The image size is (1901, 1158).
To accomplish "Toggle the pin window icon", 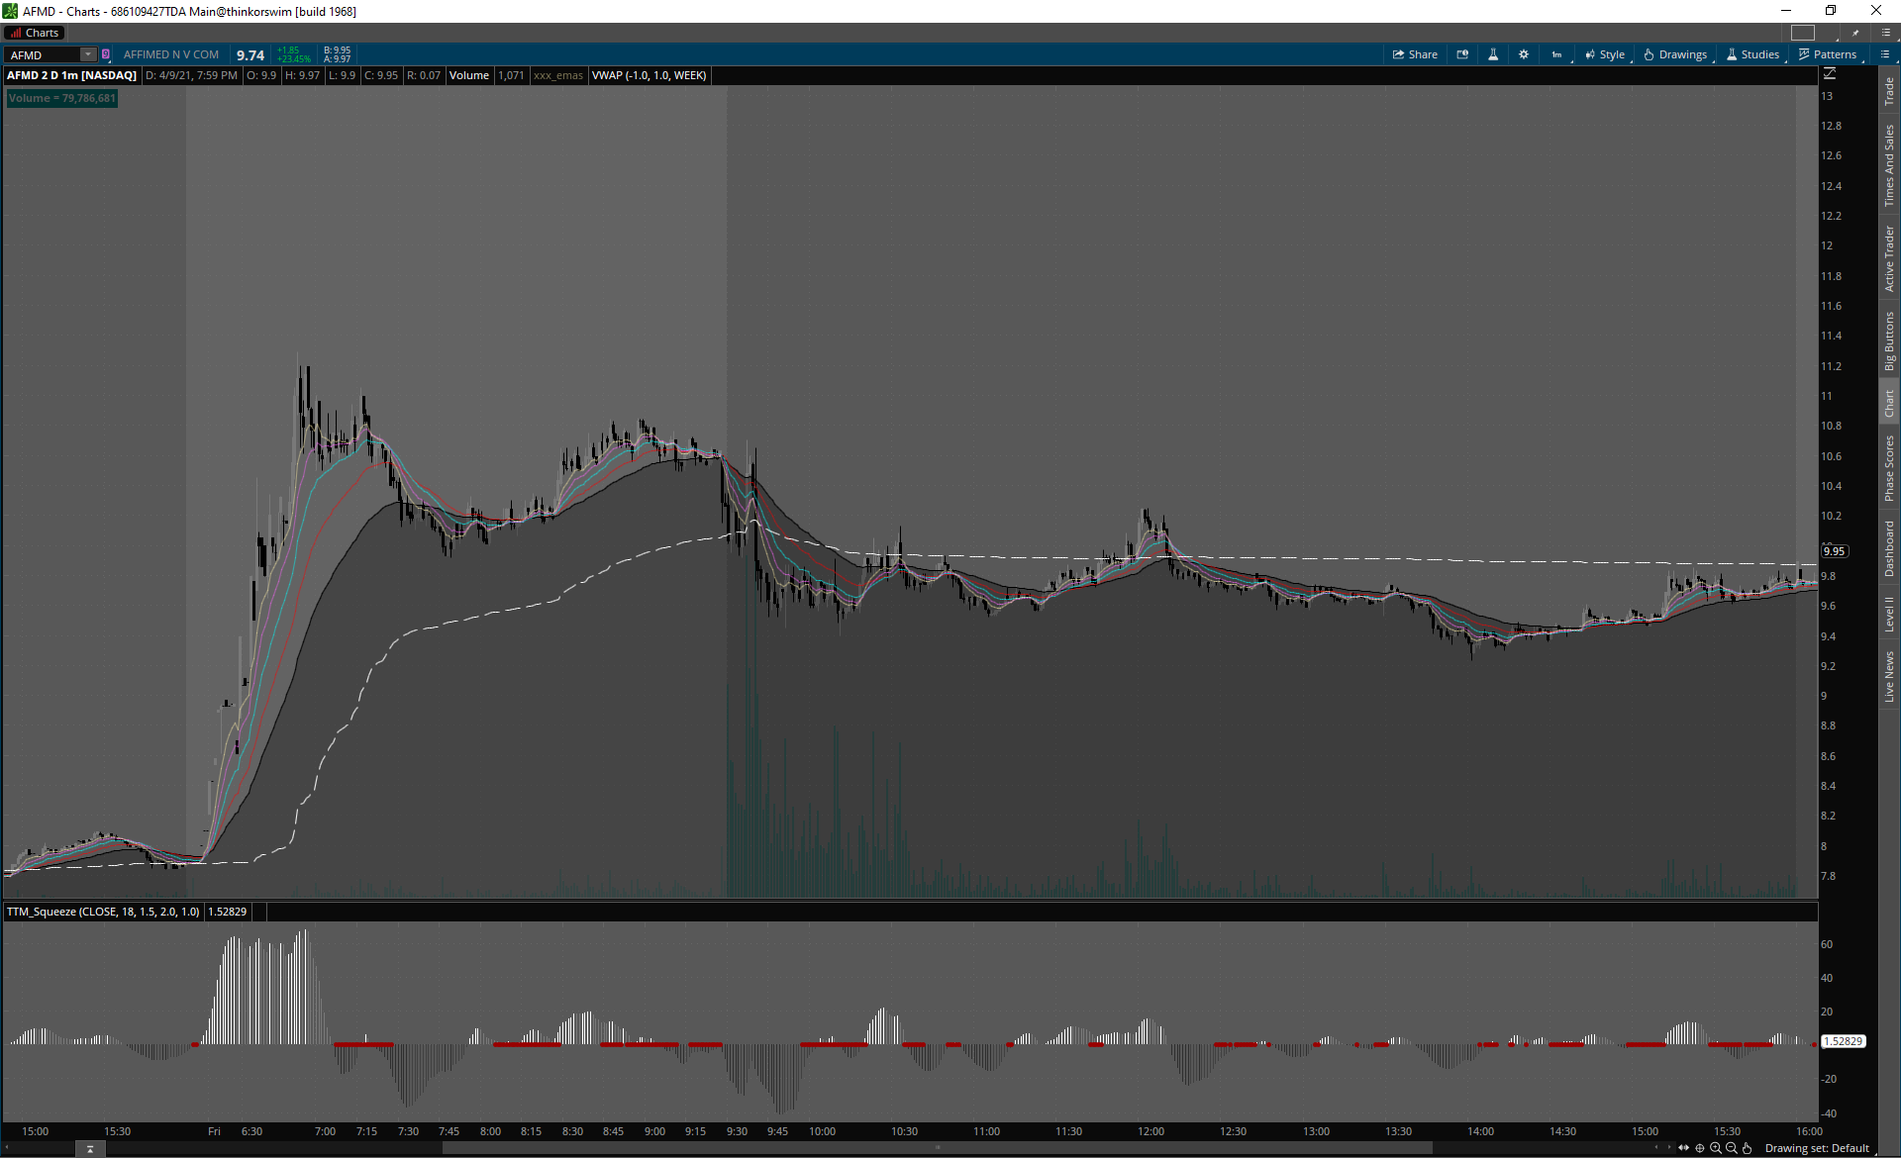I will (x=1855, y=33).
